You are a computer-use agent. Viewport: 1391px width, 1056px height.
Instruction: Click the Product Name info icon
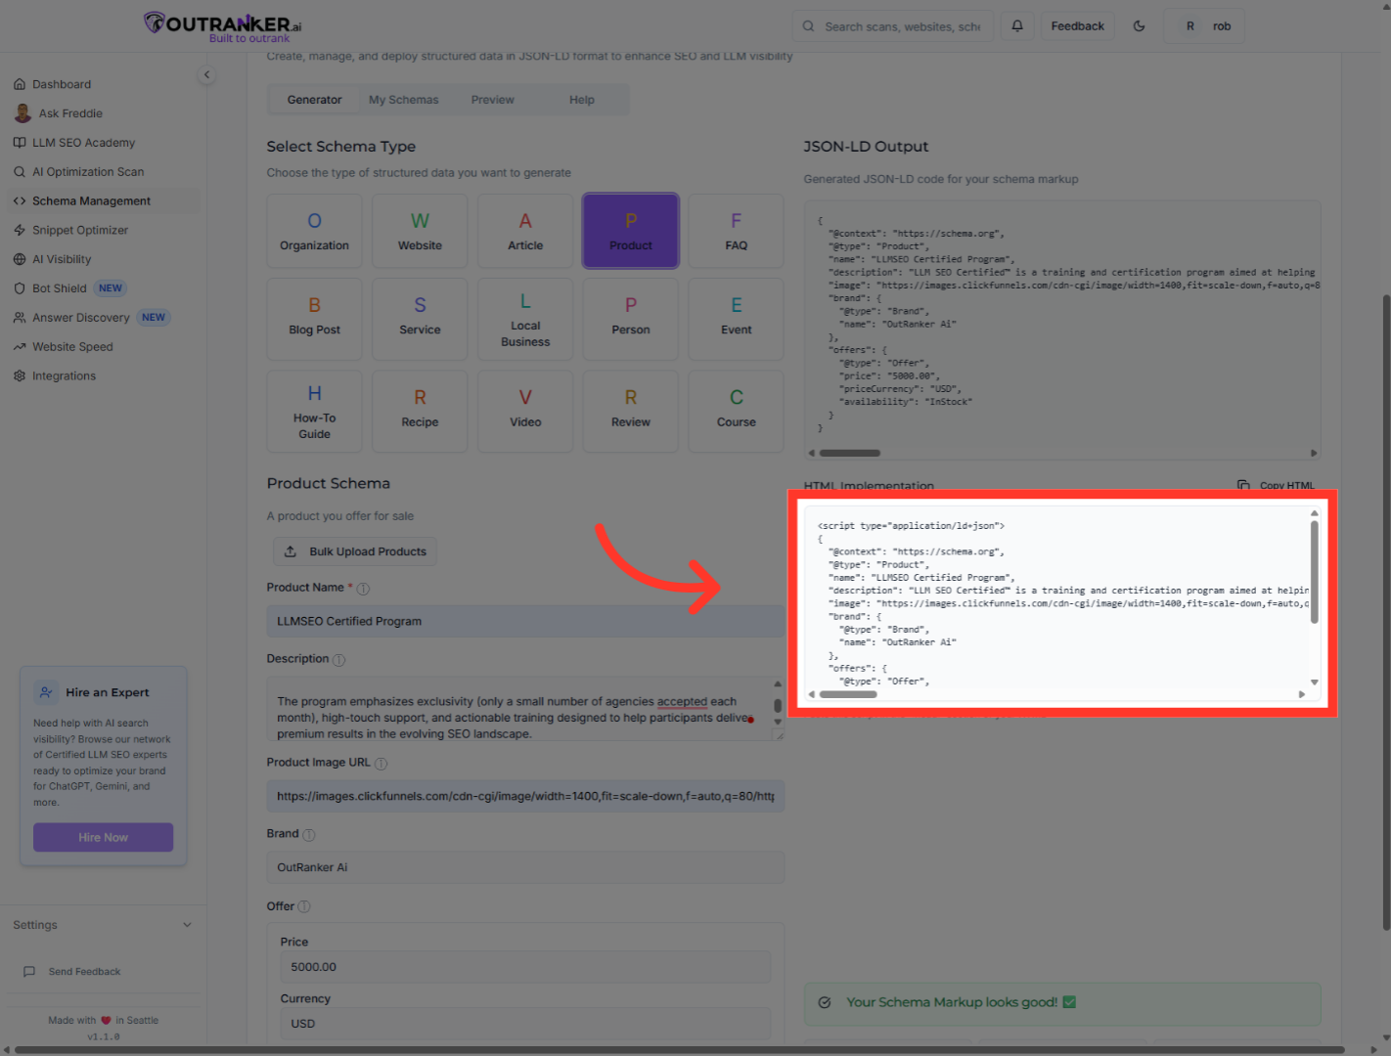(363, 589)
